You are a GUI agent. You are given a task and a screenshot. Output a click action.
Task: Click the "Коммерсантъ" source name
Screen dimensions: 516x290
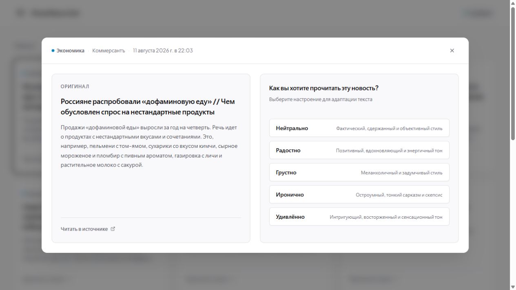[109, 51]
